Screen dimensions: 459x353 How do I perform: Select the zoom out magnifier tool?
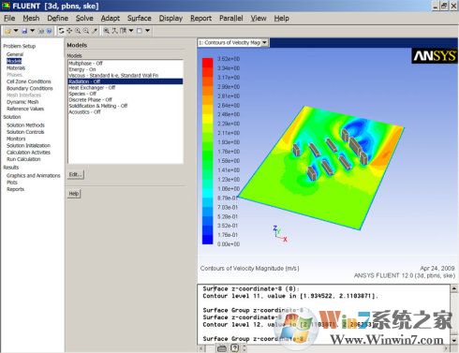pos(86,31)
